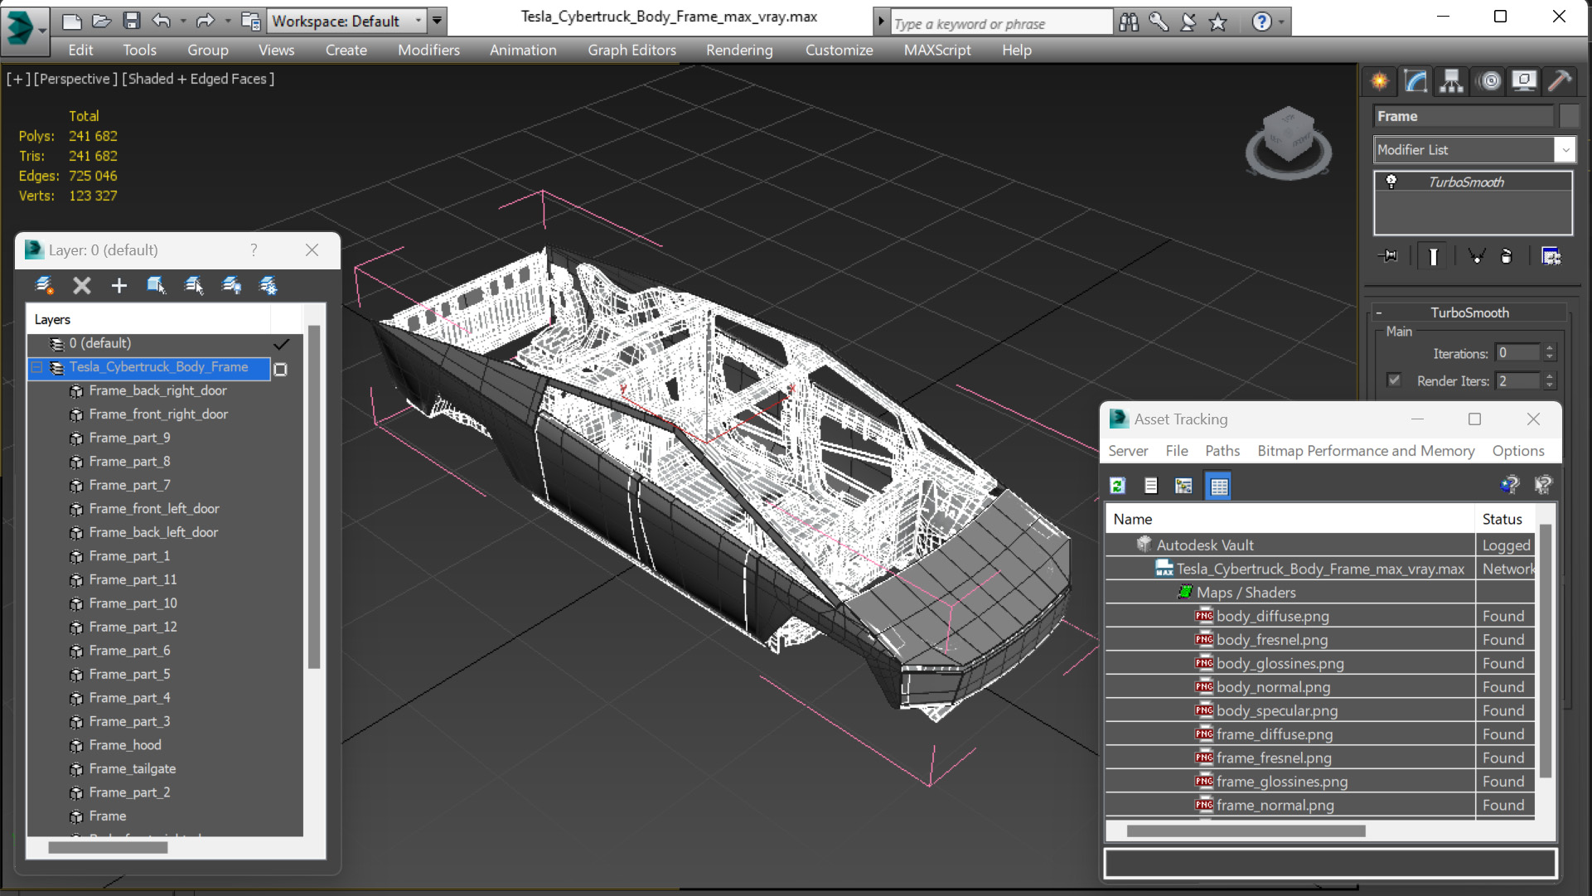Click the Iterations spinner arrows
The image size is (1592, 896).
[x=1550, y=353]
